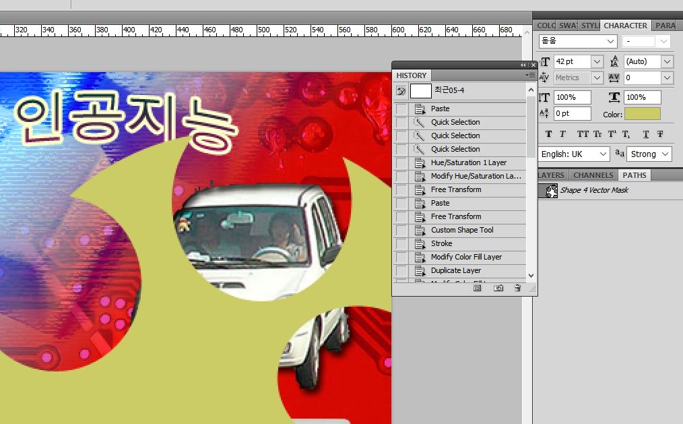This screenshot has height=424, width=683.
Task: Open the text Color swatch
Action: click(x=643, y=114)
